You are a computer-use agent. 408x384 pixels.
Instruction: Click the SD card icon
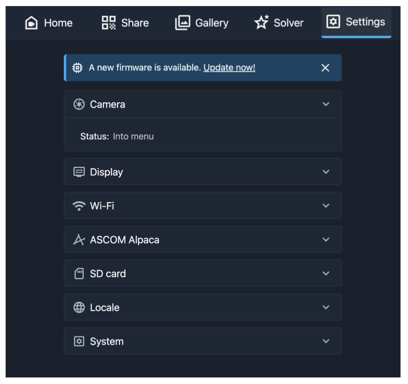79,274
